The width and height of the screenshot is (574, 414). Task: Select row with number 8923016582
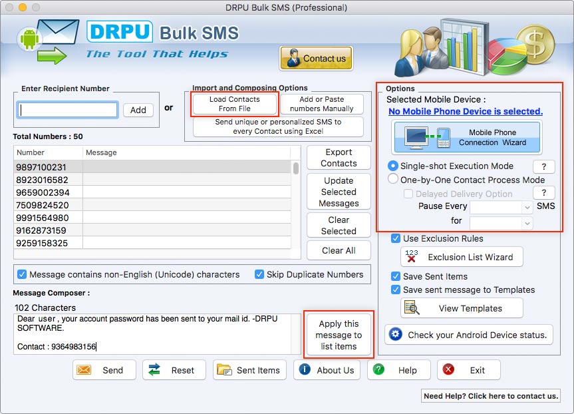click(x=153, y=180)
